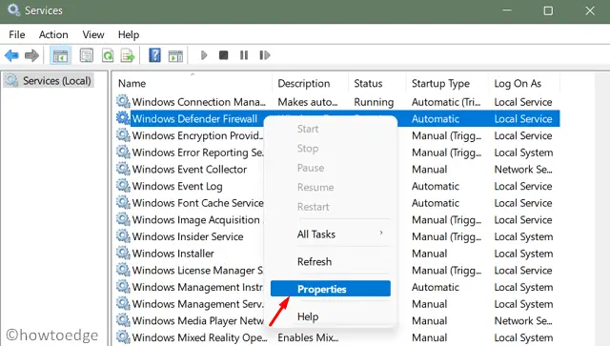The image size is (610, 346).
Task: Expand the All Tasks submenu
Action: (x=331, y=234)
